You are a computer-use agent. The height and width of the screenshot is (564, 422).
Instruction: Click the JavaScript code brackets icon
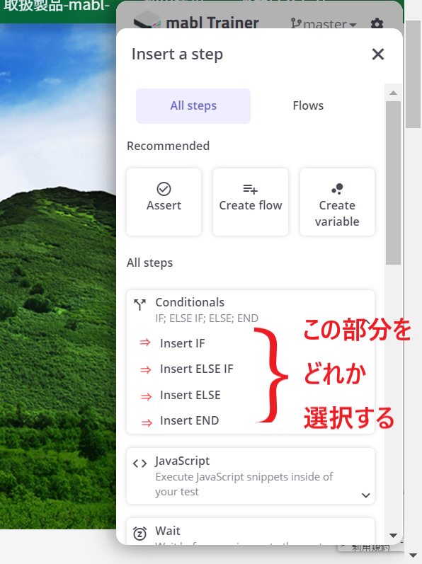click(139, 464)
